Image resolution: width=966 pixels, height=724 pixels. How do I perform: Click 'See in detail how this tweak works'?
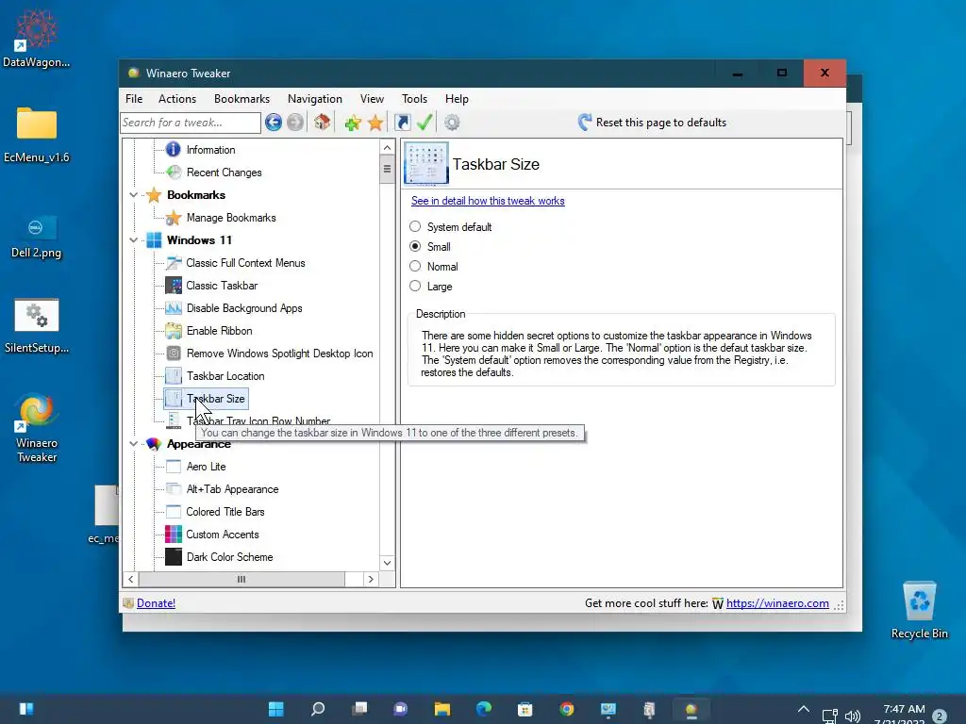click(x=488, y=201)
